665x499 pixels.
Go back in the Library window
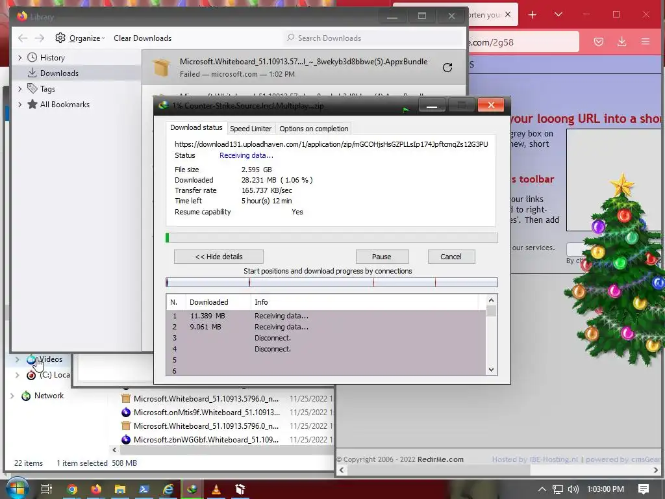click(23, 38)
